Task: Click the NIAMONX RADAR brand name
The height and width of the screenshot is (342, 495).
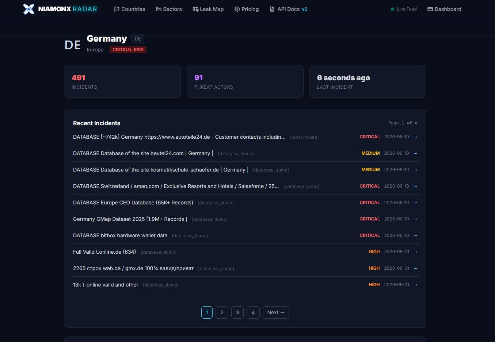Action: coord(68,9)
